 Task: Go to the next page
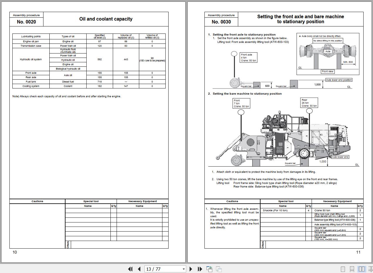pyautogui.click(x=191, y=269)
